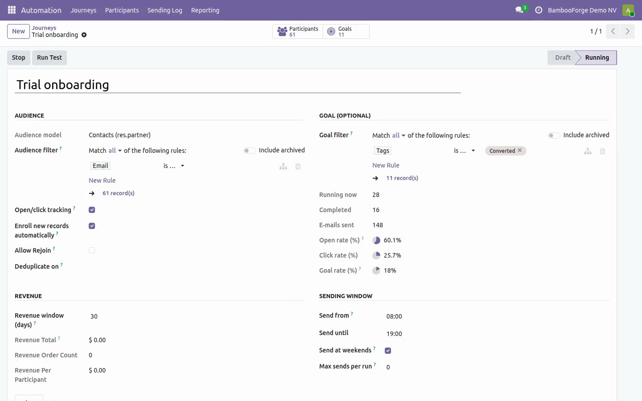Uncheck Open/click tracking
Screen dimensions: 642x401
coord(92,210)
